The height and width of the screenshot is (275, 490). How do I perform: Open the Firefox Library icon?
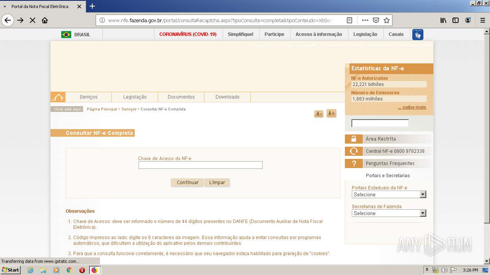click(x=443, y=20)
